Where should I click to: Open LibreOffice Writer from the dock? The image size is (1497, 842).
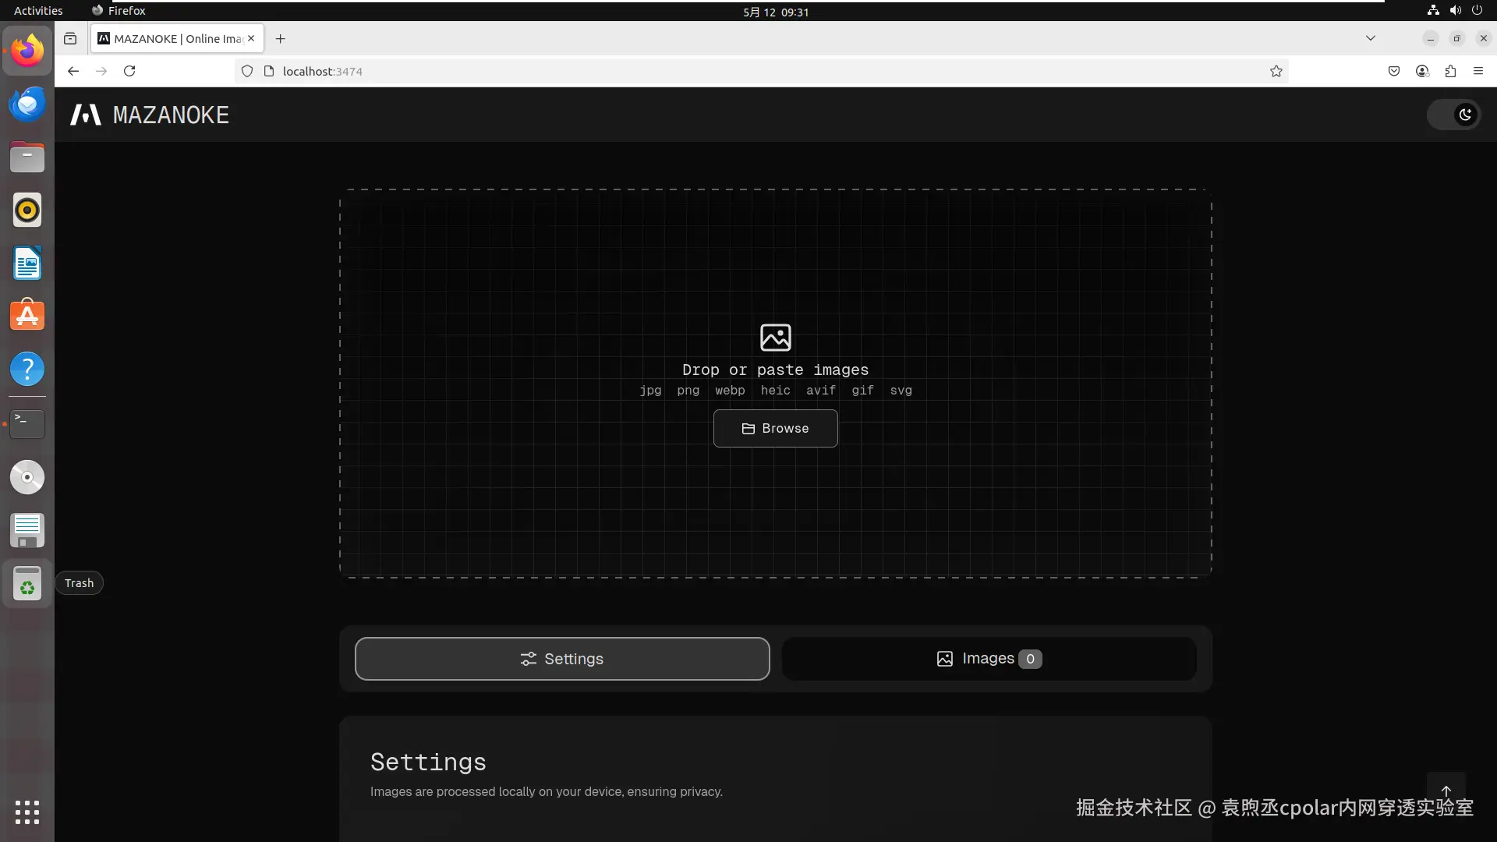[x=27, y=264]
